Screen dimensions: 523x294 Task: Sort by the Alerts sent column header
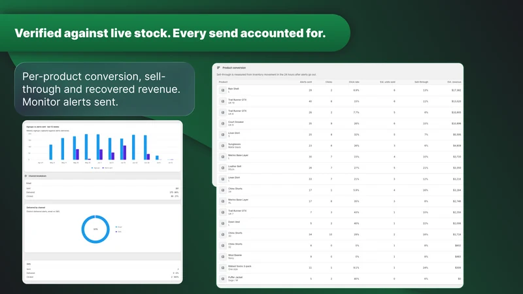tap(306, 82)
